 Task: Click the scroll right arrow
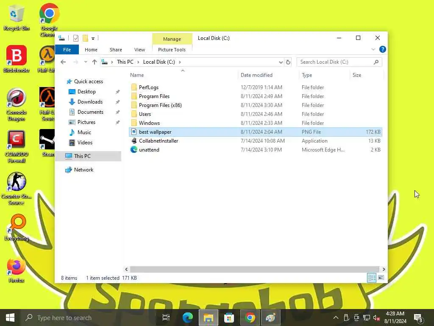383,269
